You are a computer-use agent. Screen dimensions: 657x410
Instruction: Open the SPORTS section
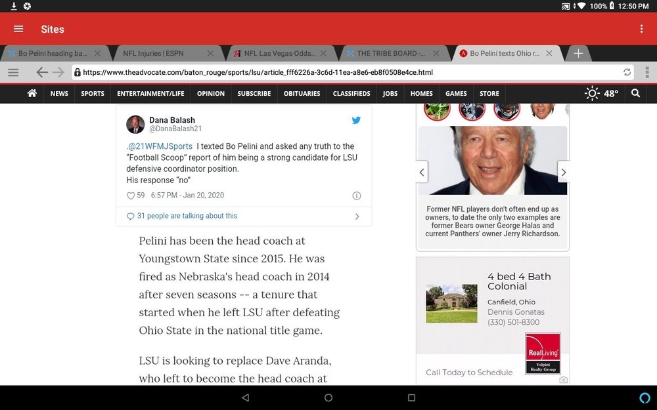tap(93, 94)
